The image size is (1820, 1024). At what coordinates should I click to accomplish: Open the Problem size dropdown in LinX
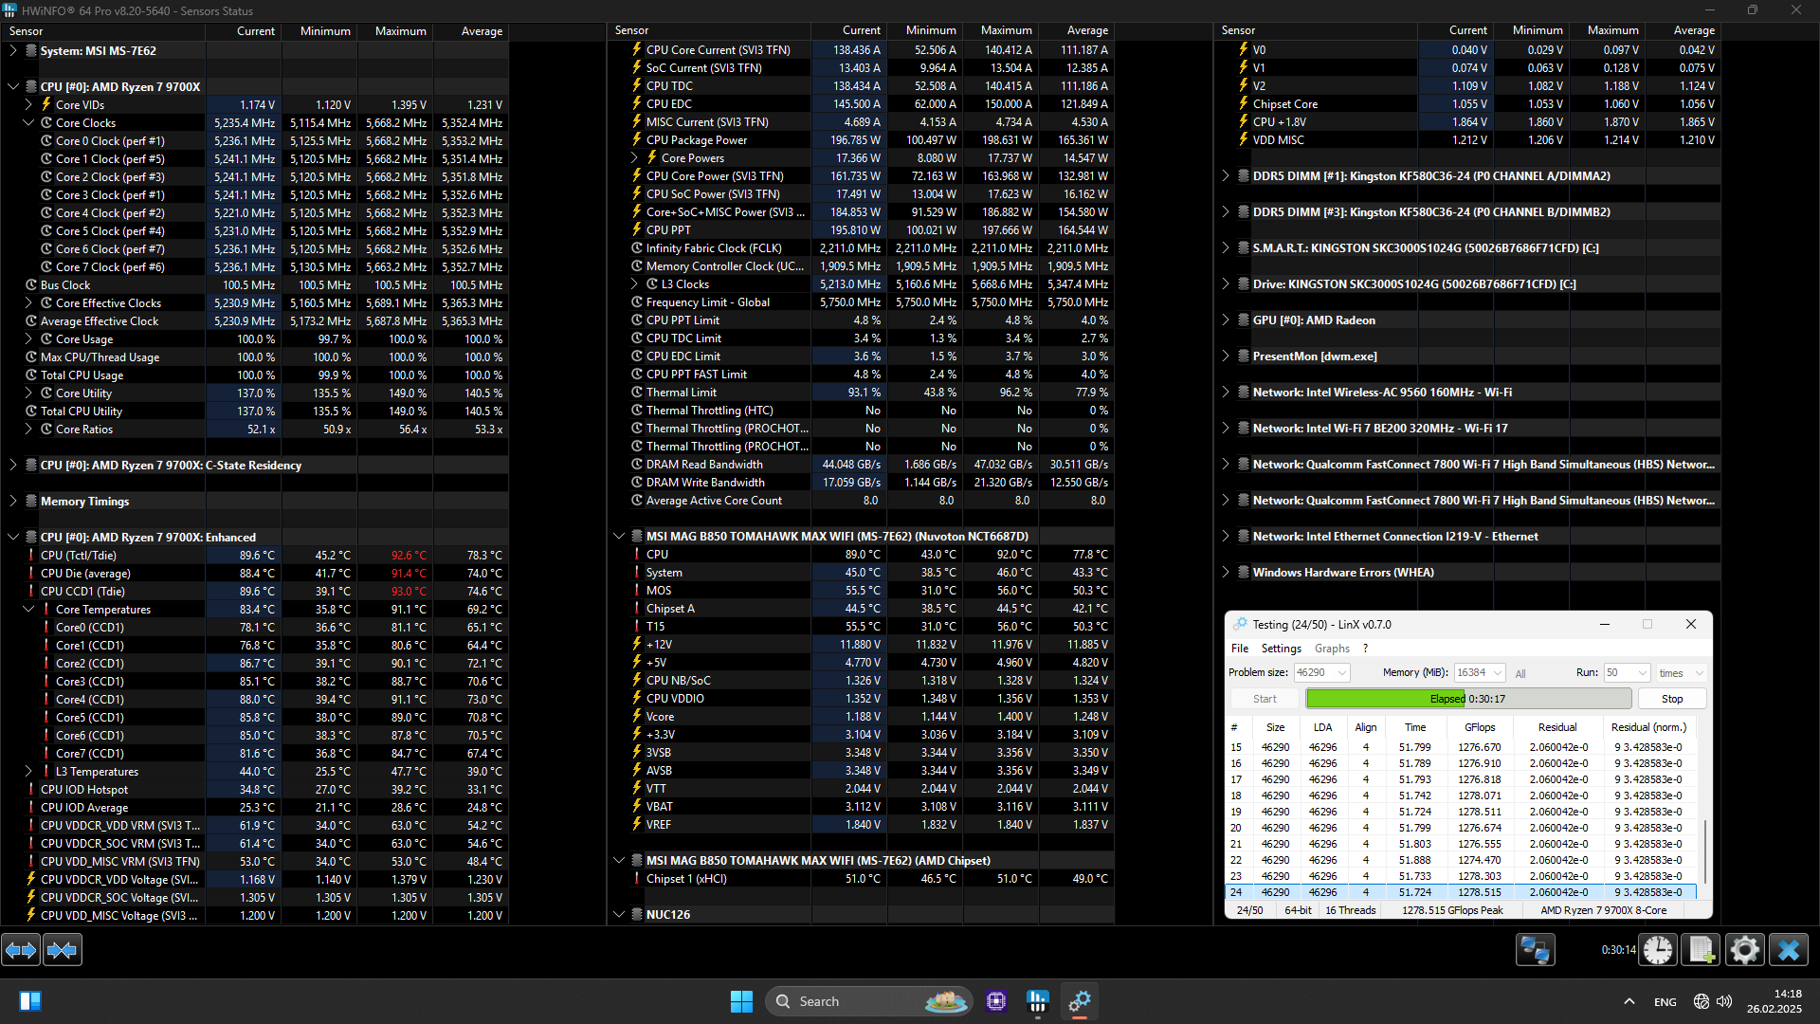(1341, 672)
